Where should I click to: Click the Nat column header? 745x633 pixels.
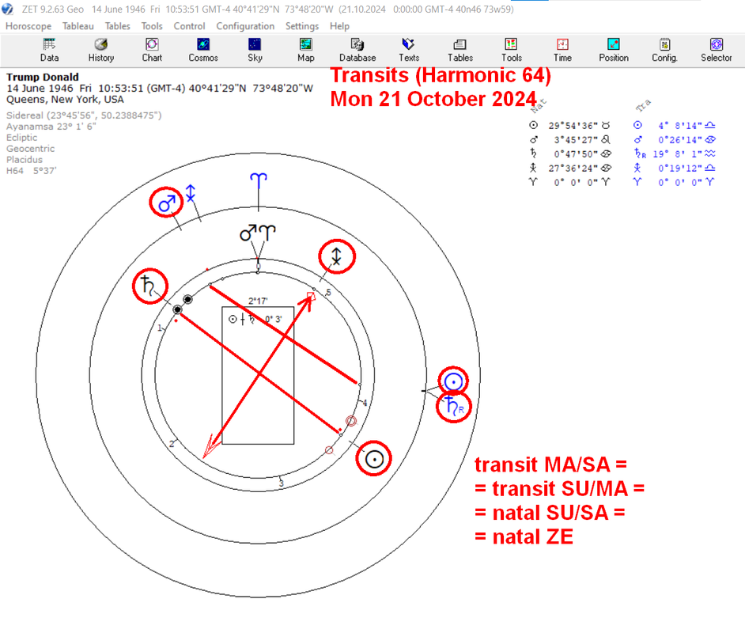[x=539, y=105]
